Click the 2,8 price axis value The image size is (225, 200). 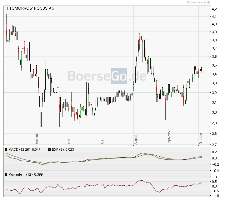click(x=214, y=134)
